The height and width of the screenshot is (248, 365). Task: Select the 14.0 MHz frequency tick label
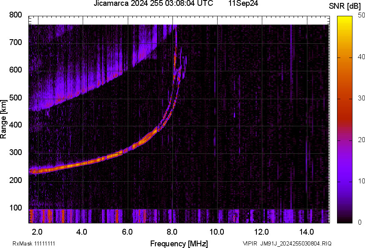307,232
